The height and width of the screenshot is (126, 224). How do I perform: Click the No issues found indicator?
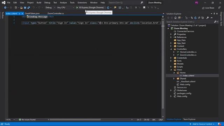coord(27,120)
